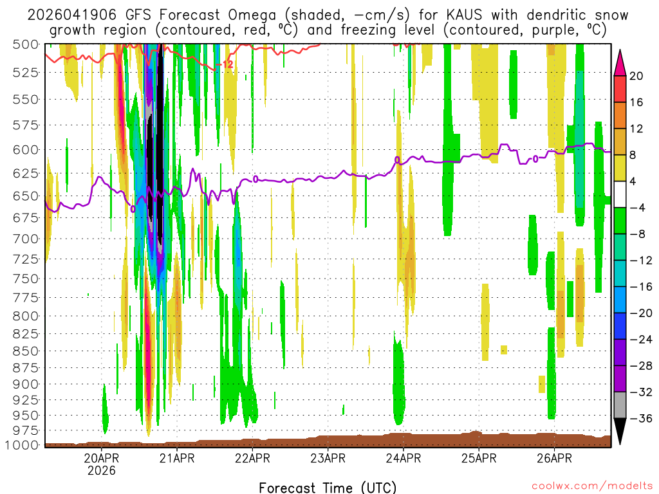The height and width of the screenshot is (494, 659).
Task: Select the orange swatch between 12 and 16
Action: click(620, 115)
